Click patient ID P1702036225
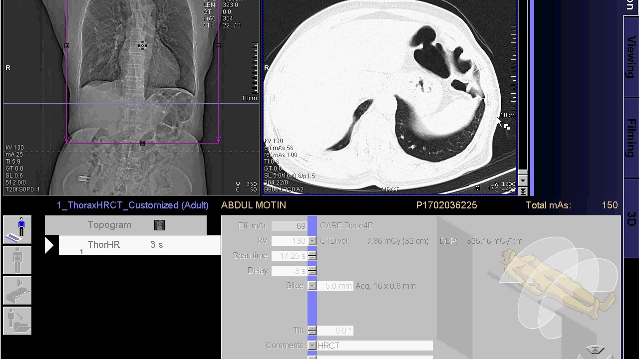Viewport: 639px width, 359px height. 446,205
